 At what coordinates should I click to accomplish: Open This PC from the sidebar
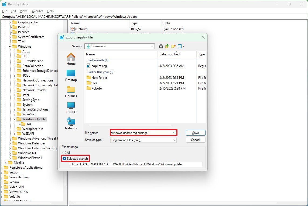pos(71,108)
